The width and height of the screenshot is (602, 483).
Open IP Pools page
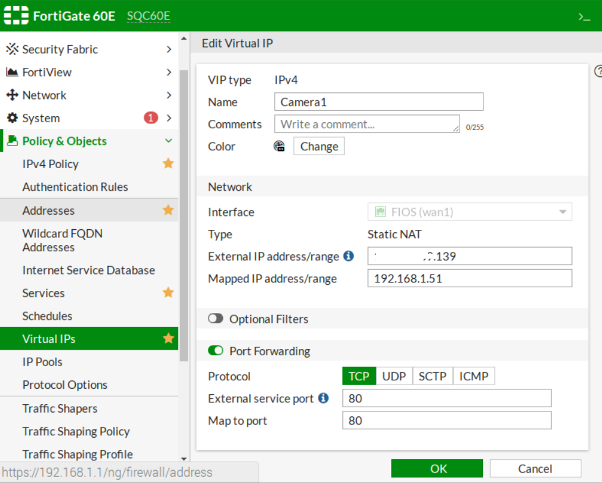pyautogui.click(x=42, y=362)
